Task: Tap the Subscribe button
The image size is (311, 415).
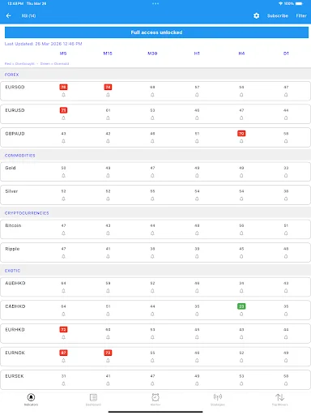Action: [x=278, y=15]
